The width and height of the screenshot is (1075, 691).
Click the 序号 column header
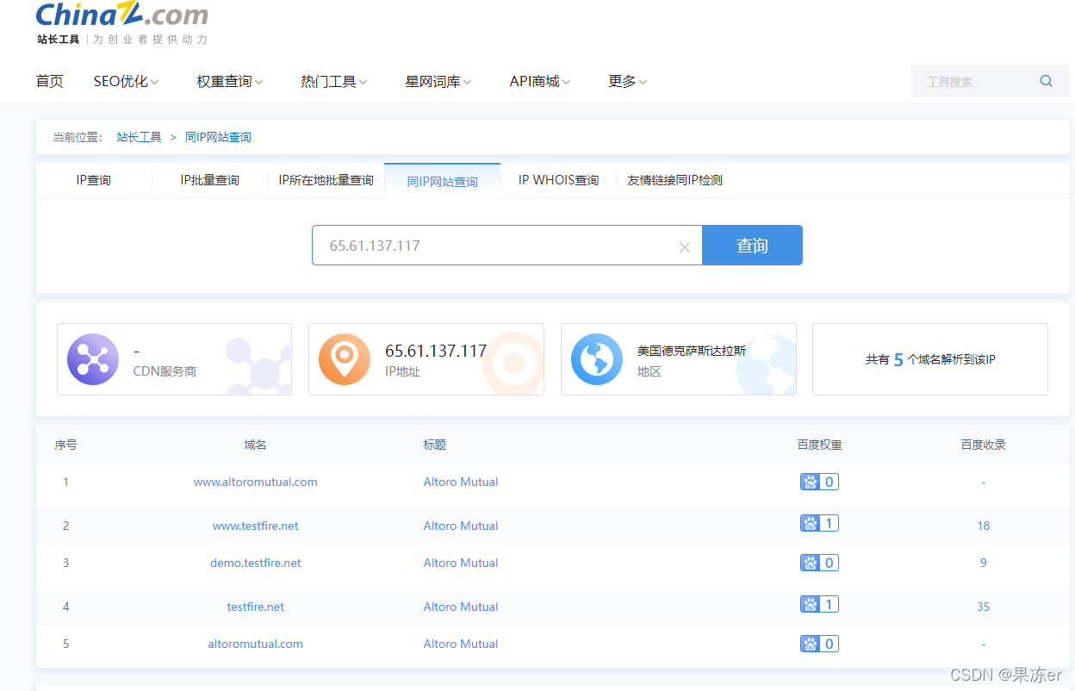[x=66, y=445]
